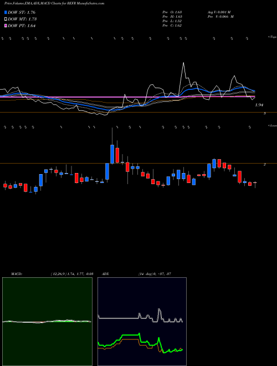
Task: Click the 'Avg V: 0.001 M' value
Action: tap(219, 12)
